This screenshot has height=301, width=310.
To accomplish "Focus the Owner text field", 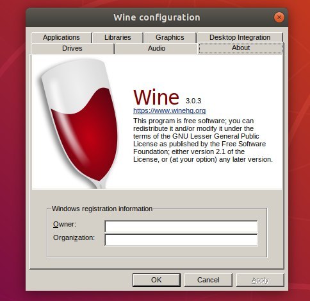I will pos(181,227).
